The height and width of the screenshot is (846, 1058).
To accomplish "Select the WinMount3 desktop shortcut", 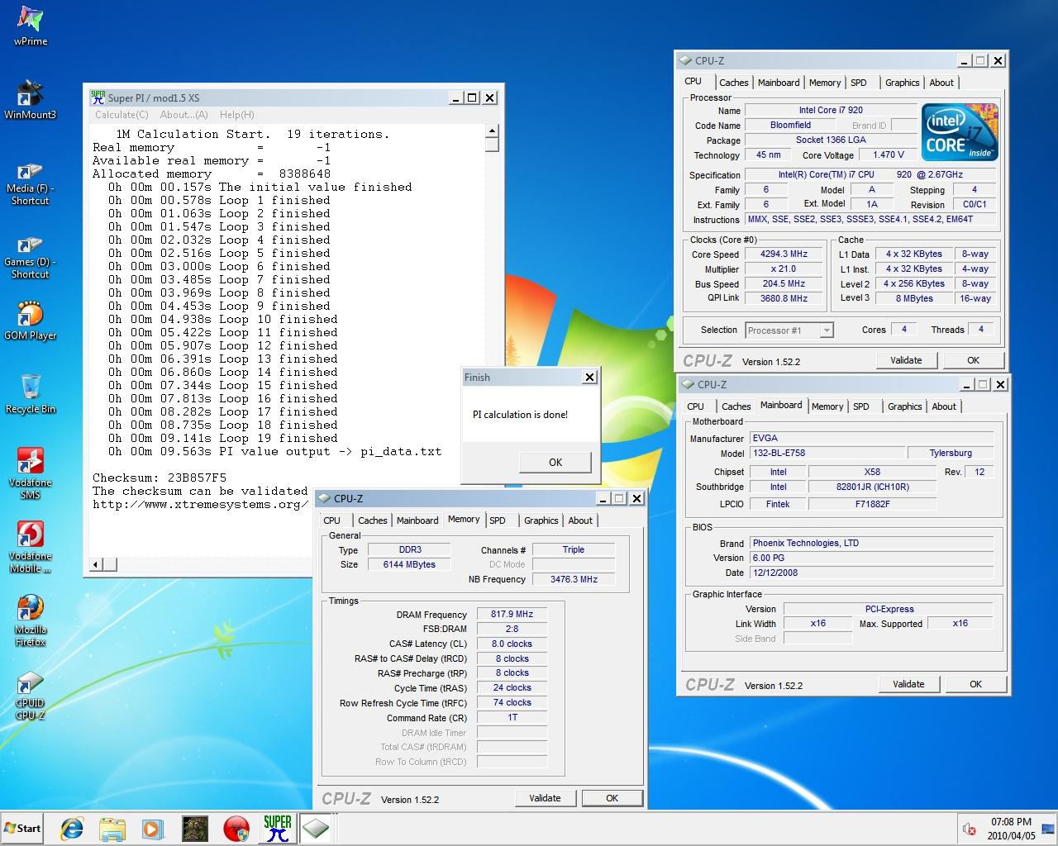I will pyautogui.click(x=31, y=100).
